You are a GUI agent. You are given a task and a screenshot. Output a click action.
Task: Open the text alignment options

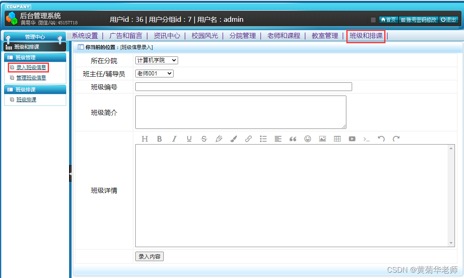(x=278, y=139)
